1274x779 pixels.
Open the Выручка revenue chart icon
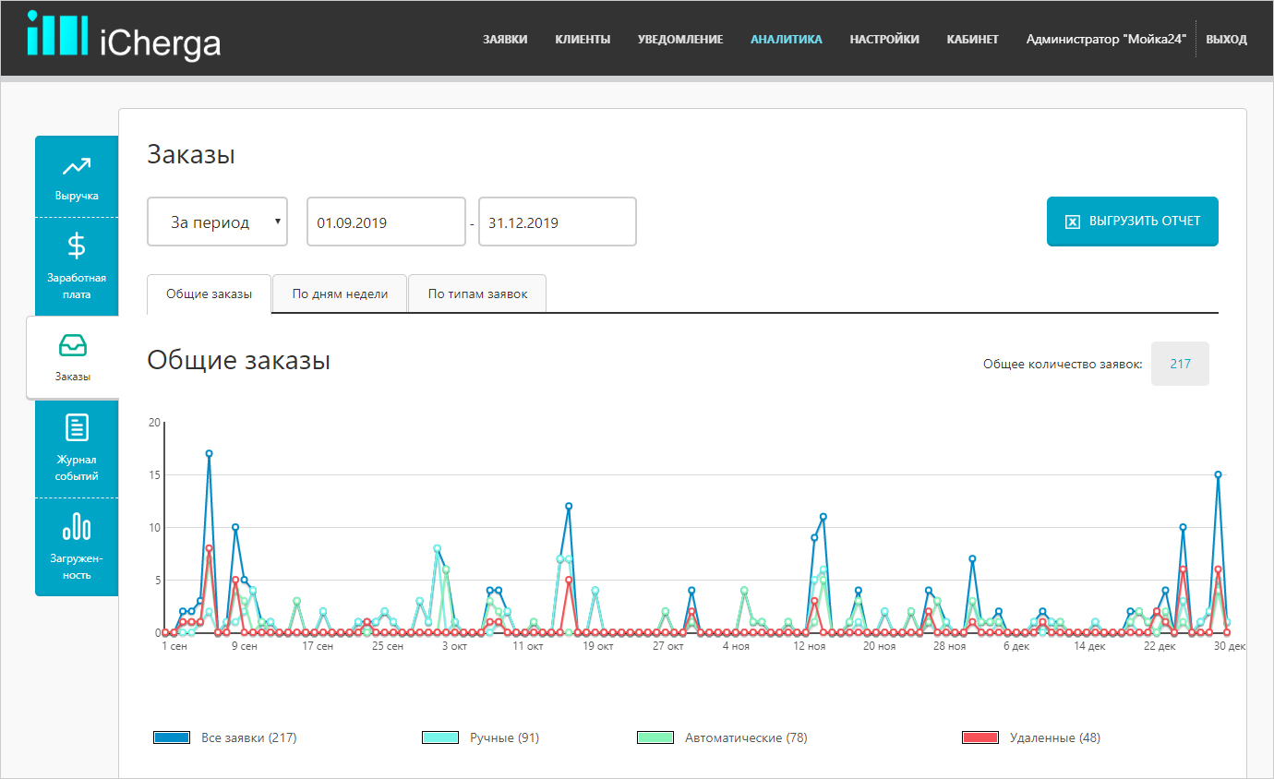76,167
